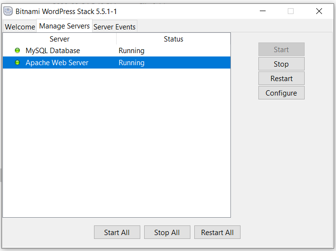Screen dimensions: 336x251
Task: Stop the selected server
Action: pyautogui.click(x=282, y=64)
